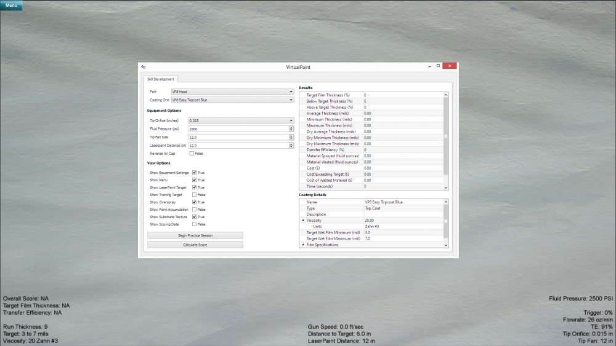Select the Below Target Thickness (%) row
616x346 pixels.
click(371, 101)
